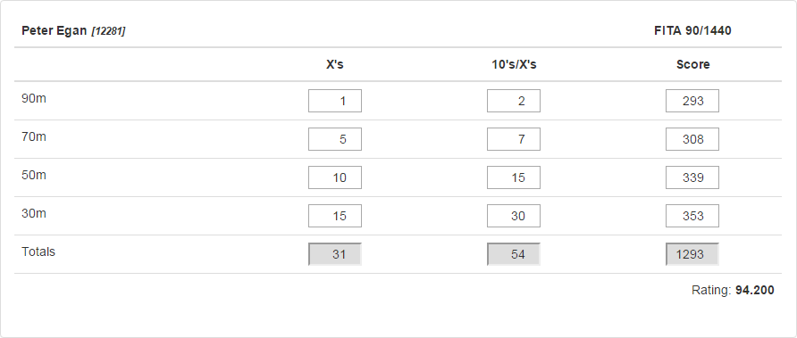Image resolution: width=797 pixels, height=338 pixels.
Task: Click the Rating value 94.200
Action: click(x=755, y=291)
